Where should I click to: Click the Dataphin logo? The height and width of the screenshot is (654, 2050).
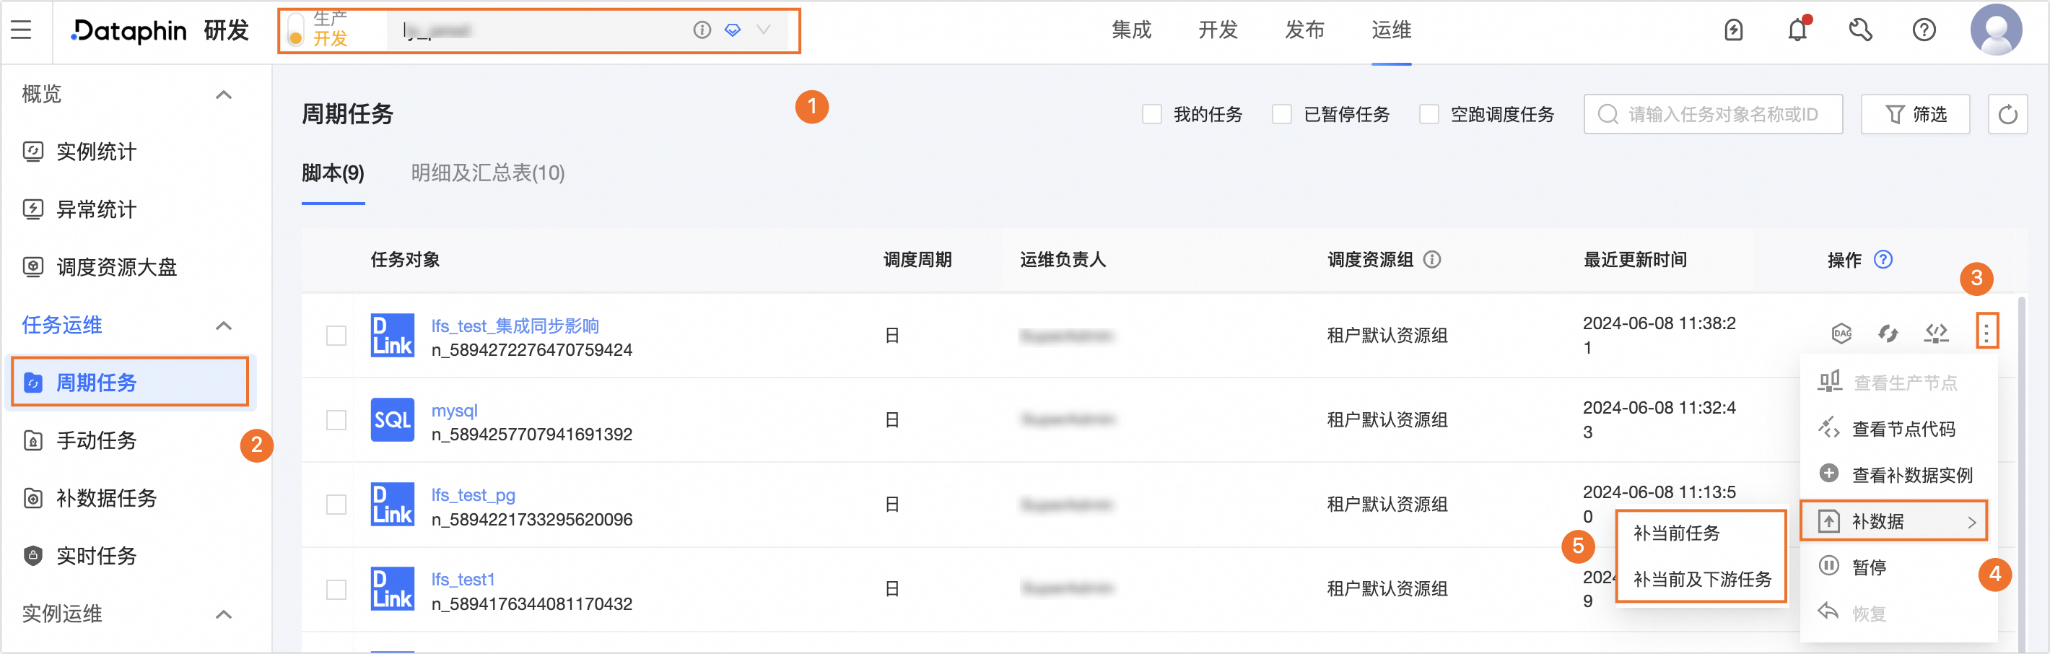[x=128, y=31]
